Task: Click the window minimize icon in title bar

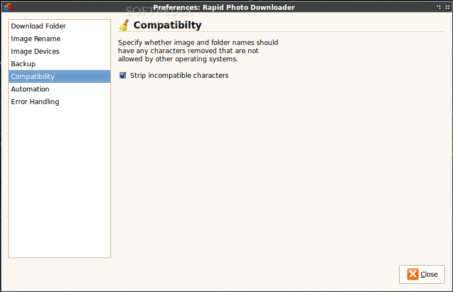Action: (x=439, y=7)
